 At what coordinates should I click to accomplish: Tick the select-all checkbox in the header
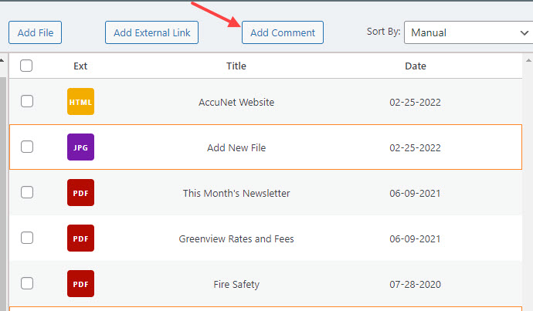tap(26, 66)
